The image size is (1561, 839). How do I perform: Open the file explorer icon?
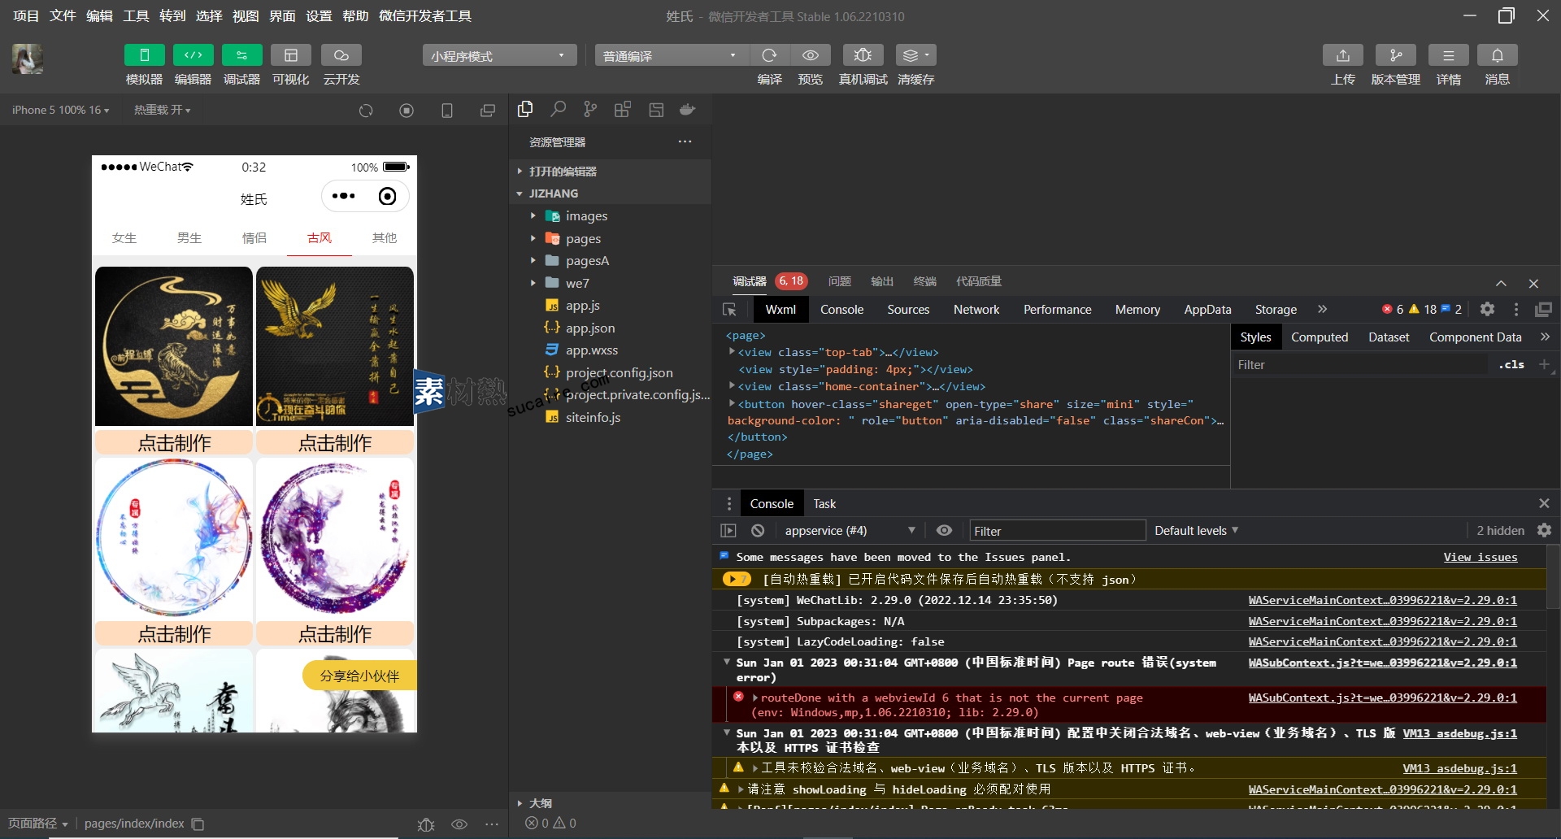tap(525, 109)
